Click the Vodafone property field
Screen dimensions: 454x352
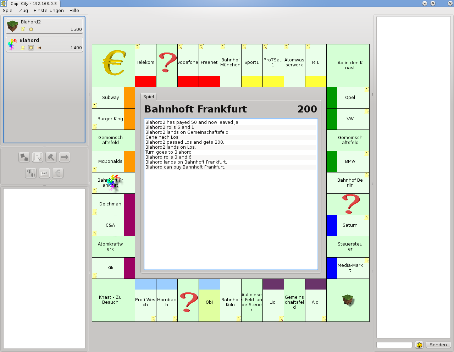pyautogui.click(x=188, y=66)
